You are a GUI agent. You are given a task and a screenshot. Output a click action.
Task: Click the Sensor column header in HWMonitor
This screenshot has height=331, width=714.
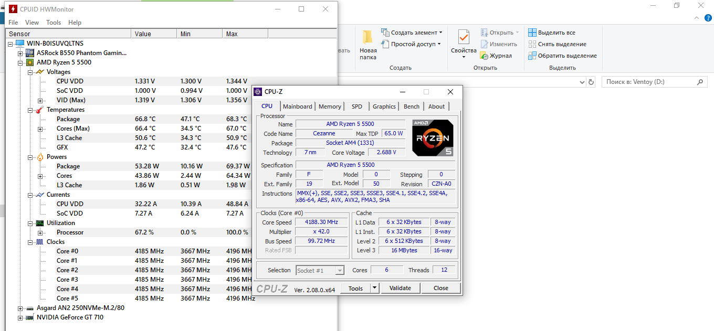(68, 34)
